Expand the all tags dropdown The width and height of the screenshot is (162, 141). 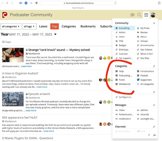point(30,27)
